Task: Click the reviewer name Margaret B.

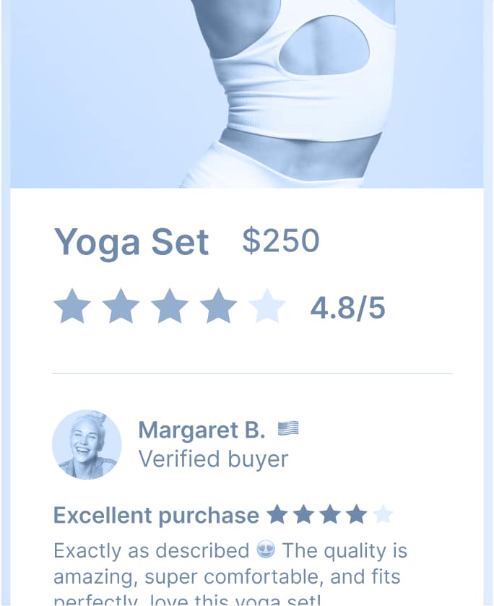Action: tap(201, 430)
